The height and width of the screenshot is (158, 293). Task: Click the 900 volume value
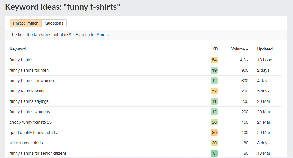click(245, 70)
